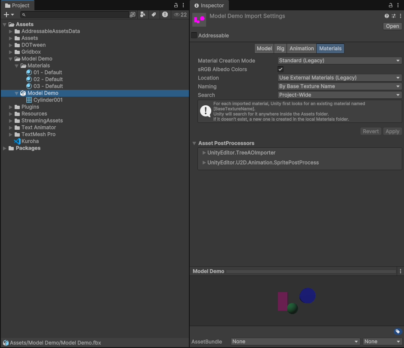The height and width of the screenshot is (348, 404).
Task: Expand the UnityEditor.TreeAOImporter entry
Action: 204,153
